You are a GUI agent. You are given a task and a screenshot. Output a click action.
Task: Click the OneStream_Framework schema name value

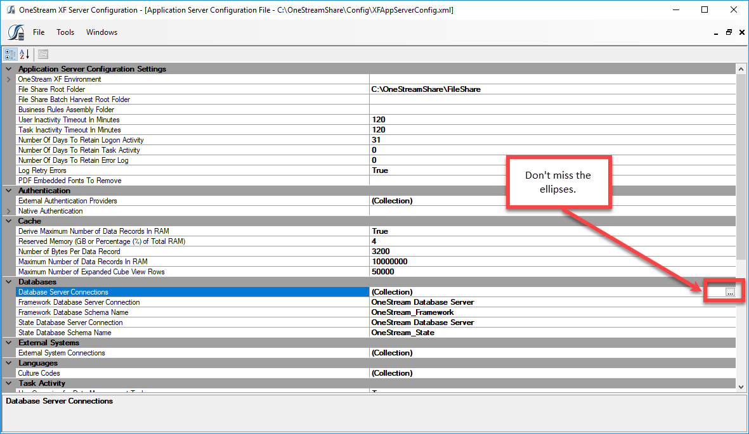(x=413, y=312)
